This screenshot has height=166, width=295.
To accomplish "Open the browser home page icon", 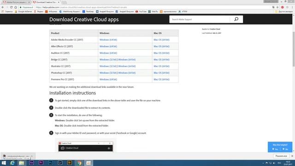I will pyautogui.click(x=16, y=7).
